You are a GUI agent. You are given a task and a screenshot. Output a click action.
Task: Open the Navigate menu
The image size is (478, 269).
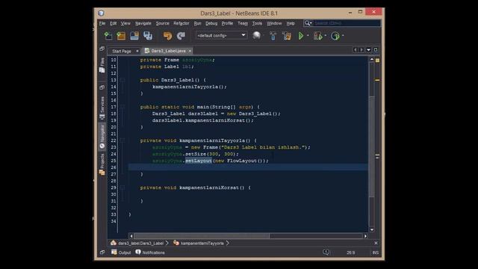[x=143, y=23]
